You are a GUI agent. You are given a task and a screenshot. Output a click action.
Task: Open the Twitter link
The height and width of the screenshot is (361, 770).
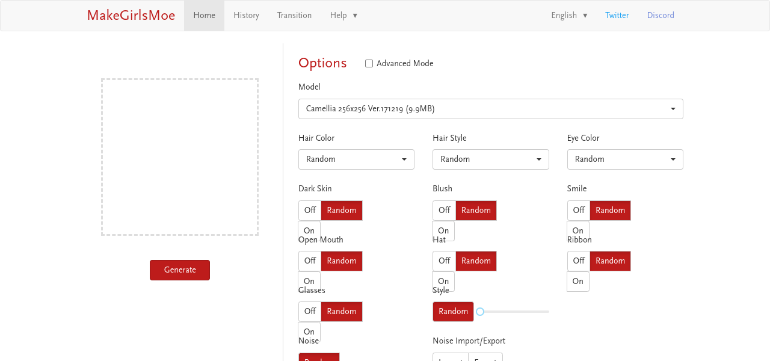click(x=617, y=16)
